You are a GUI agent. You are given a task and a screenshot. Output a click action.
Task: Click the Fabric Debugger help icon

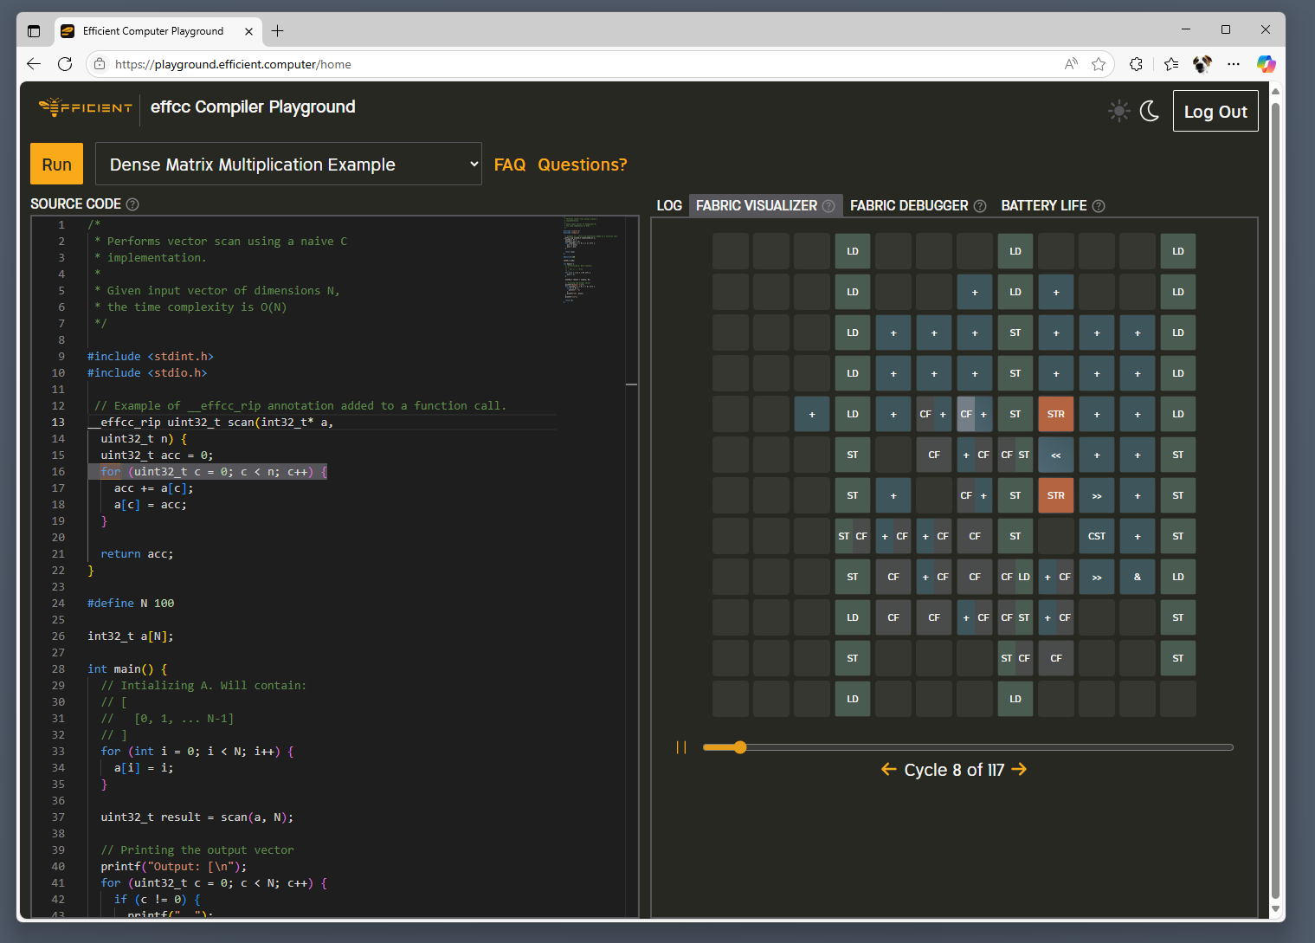980,206
